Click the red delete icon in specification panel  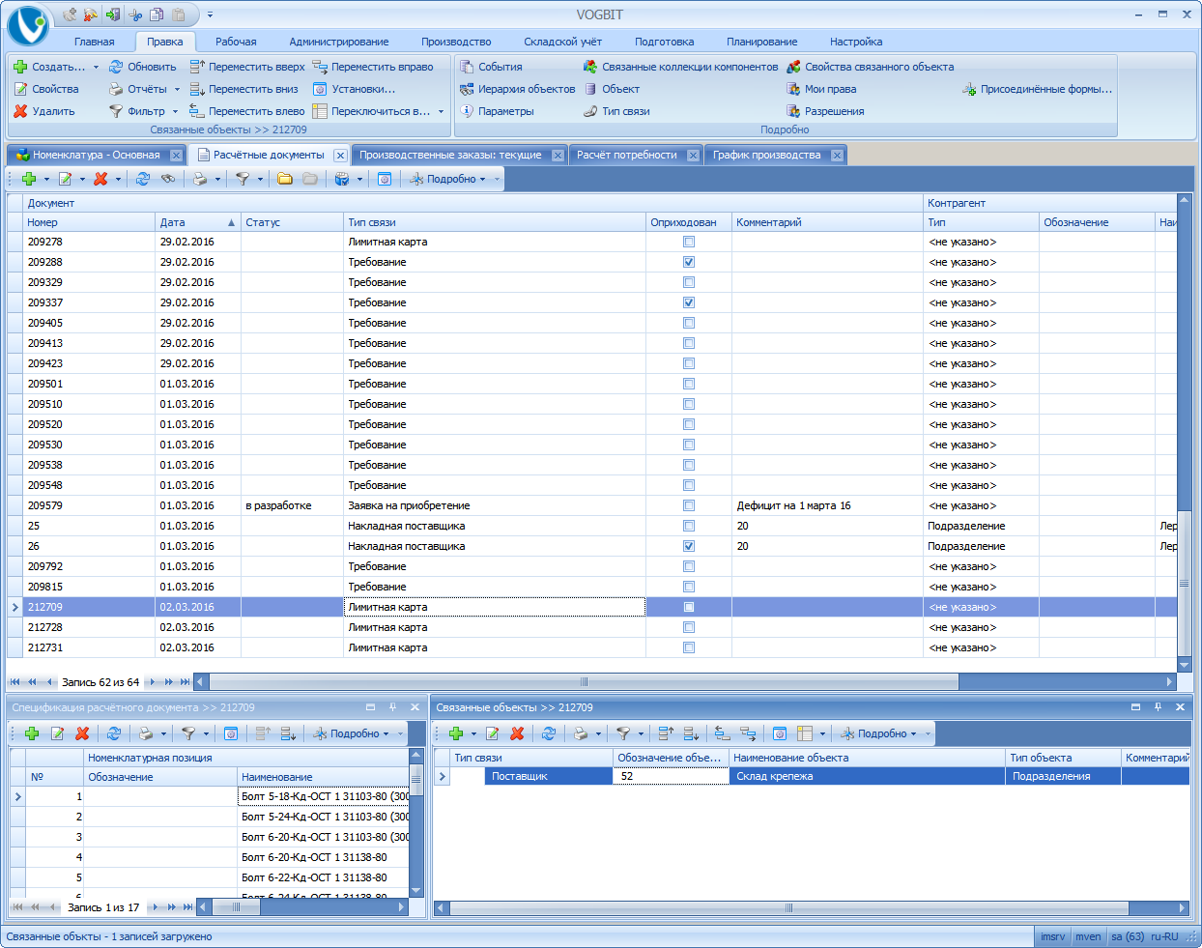click(82, 733)
